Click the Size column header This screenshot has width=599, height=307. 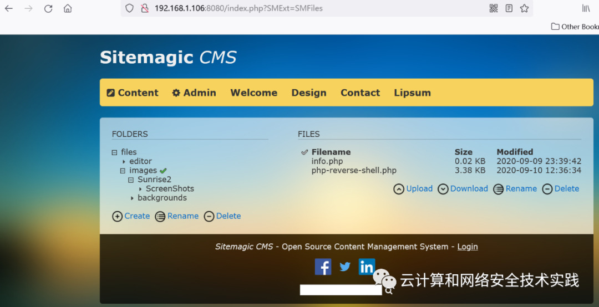pyautogui.click(x=463, y=152)
